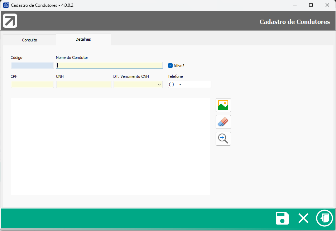
Task: Select the Detalhes tab
Action: tap(83, 39)
